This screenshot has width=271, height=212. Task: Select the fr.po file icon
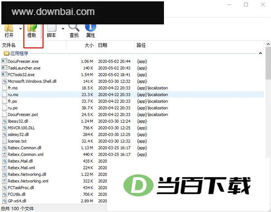click(5, 101)
